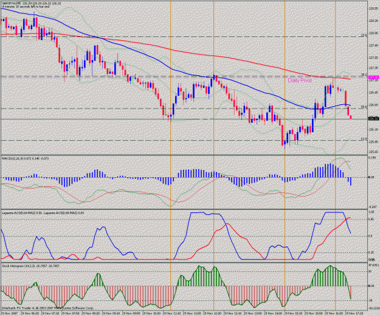Select the magenta Daily Pivot label
This screenshot has height=316, width=380.
(x=300, y=81)
